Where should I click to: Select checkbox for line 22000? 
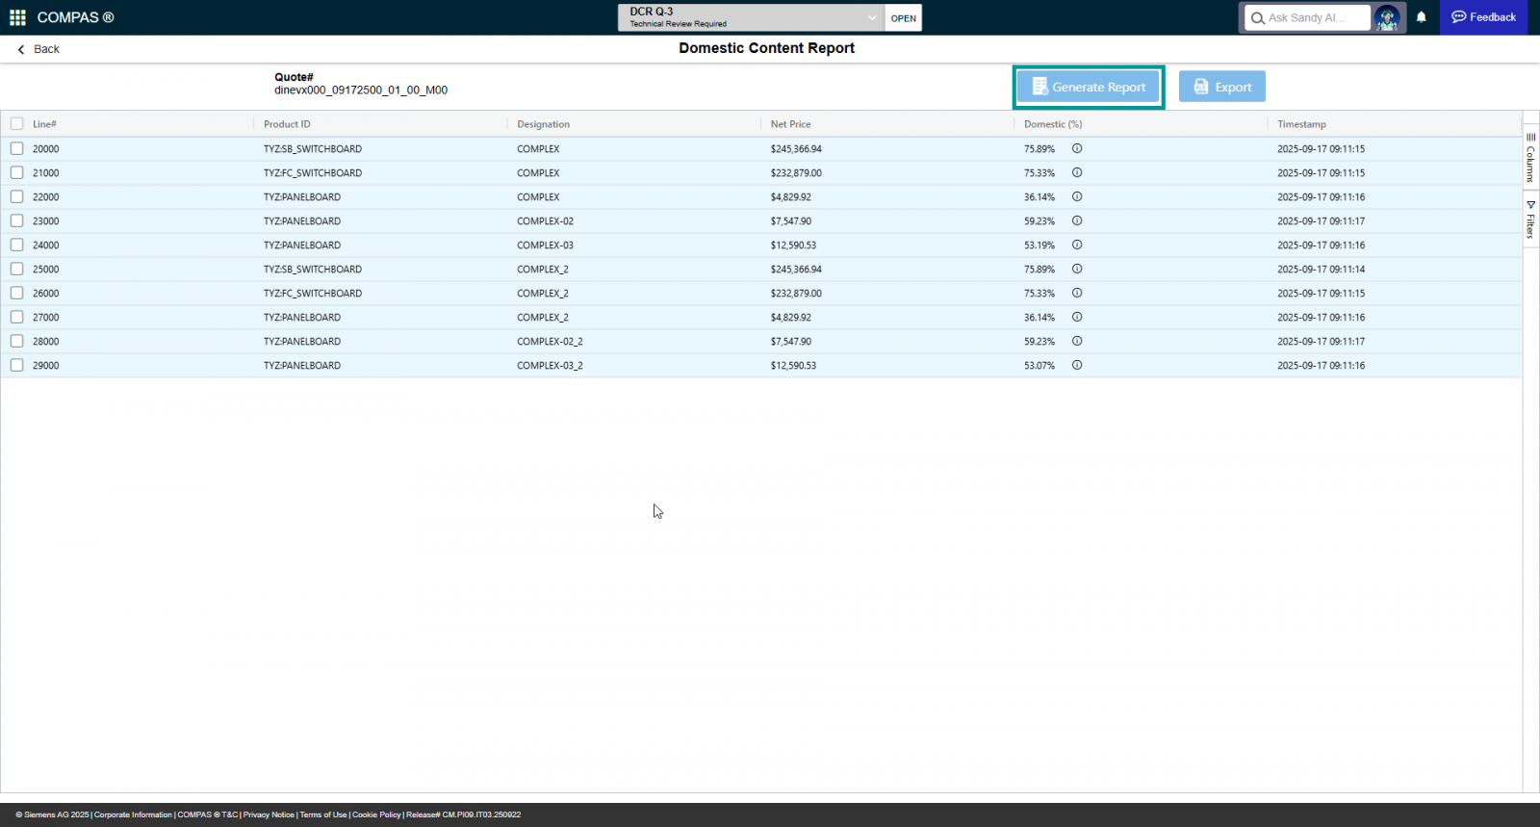click(x=16, y=196)
